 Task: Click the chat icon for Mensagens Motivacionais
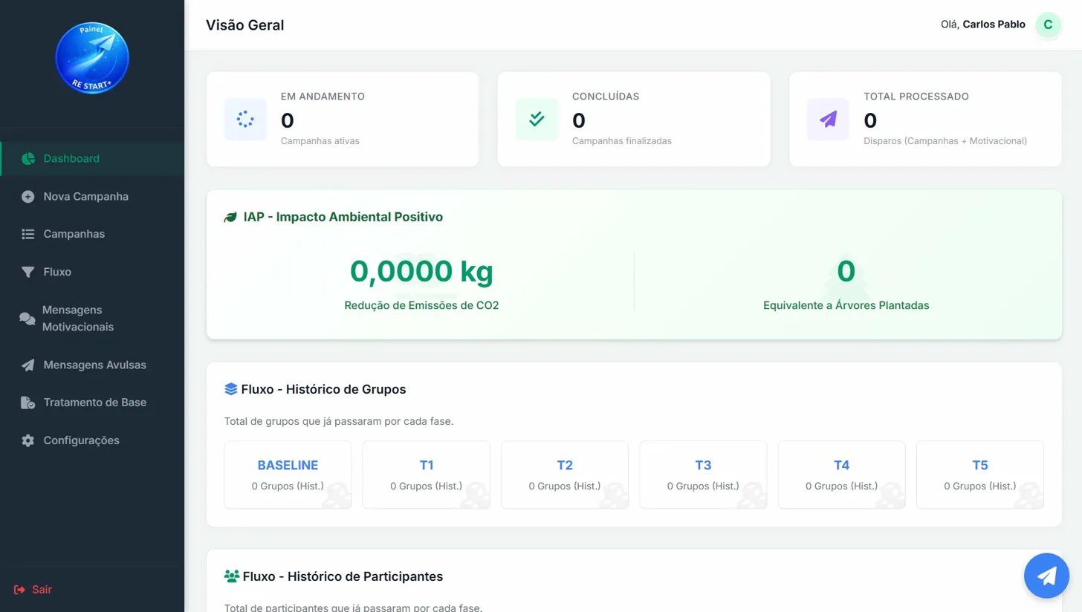27,318
